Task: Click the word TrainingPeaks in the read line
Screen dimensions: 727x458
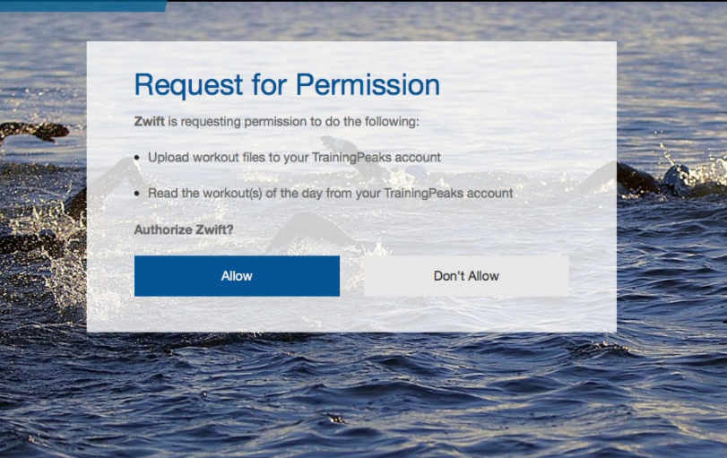Action: click(423, 194)
